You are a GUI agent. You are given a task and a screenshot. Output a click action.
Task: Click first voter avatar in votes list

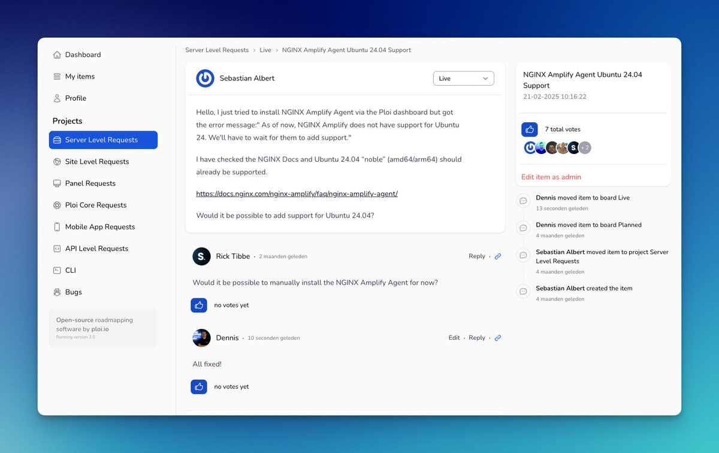[530, 147]
